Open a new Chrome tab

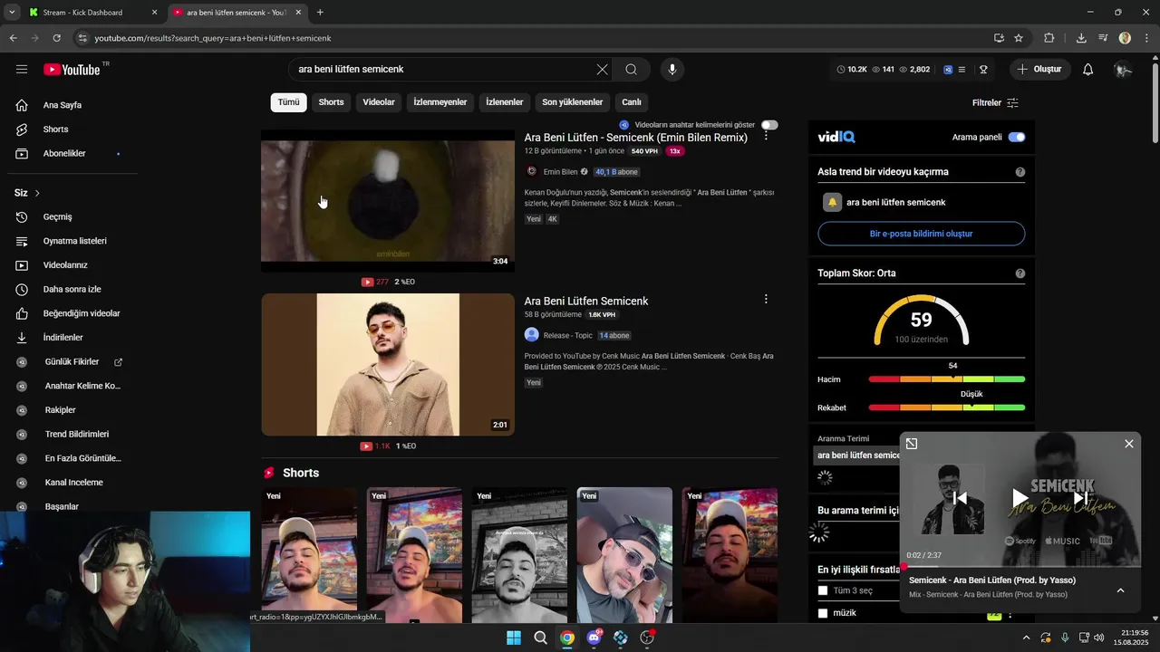[320, 13]
